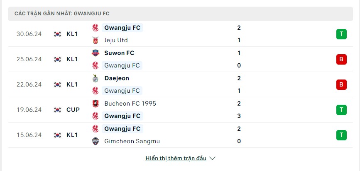Click the Daejeon team crest
Viewport: 360px width, 171px height.
pyautogui.click(x=95, y=78)
